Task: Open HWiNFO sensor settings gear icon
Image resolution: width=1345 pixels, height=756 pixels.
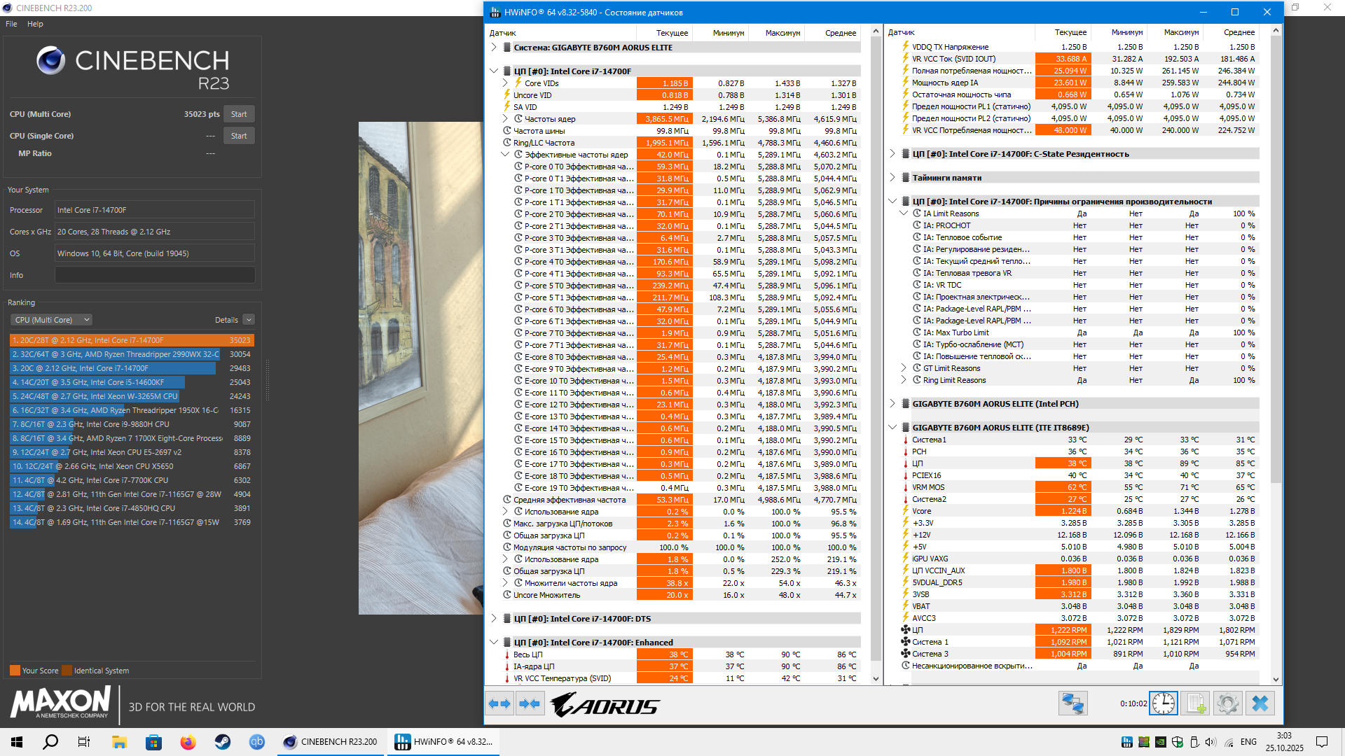Action: click(x=1227, y=703)
